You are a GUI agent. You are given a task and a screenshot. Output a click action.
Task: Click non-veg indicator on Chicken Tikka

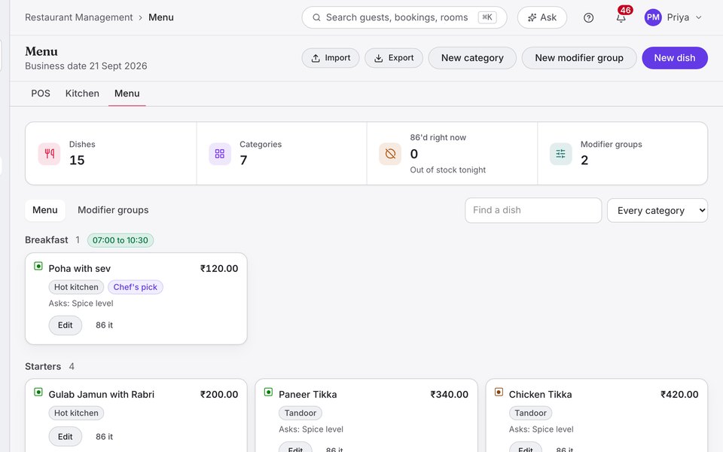pyautogui.click(x=499, y=392)
